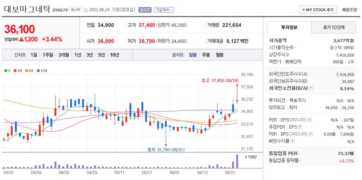Click the 동일업종 등락률 link
Viewport: 362px width, 180px height.
tap(284, 160)
